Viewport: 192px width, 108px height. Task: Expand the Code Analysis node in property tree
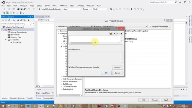pos(61,89)
